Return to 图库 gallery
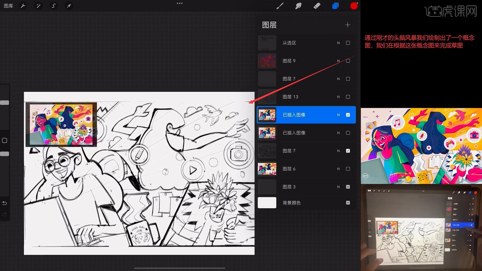 [x=9, y=6]
